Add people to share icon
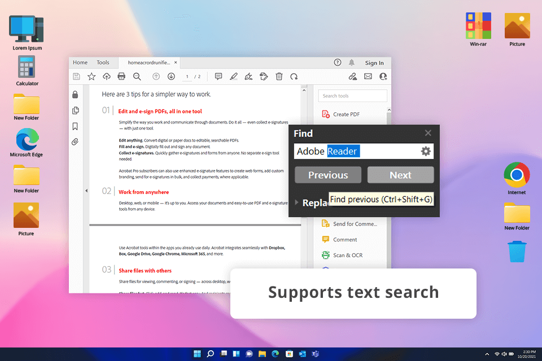The image size is (542, 361). [x=383, y=76]
